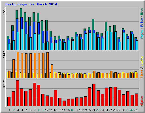Click the 'Files' legend label

point(142,22)
